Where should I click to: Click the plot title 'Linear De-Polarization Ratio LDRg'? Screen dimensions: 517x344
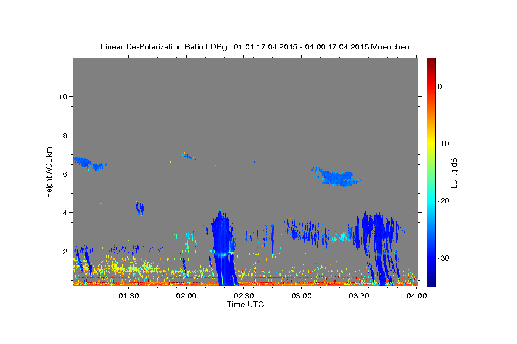[164, 47]
